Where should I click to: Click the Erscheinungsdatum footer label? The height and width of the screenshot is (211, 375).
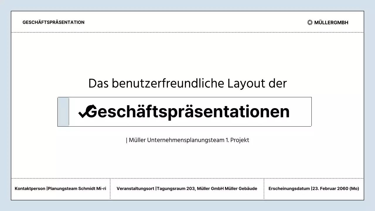click(x=289, y=188)
